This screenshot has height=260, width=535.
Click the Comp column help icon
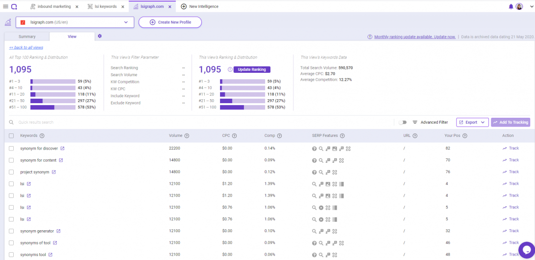(x=279, y=136)
